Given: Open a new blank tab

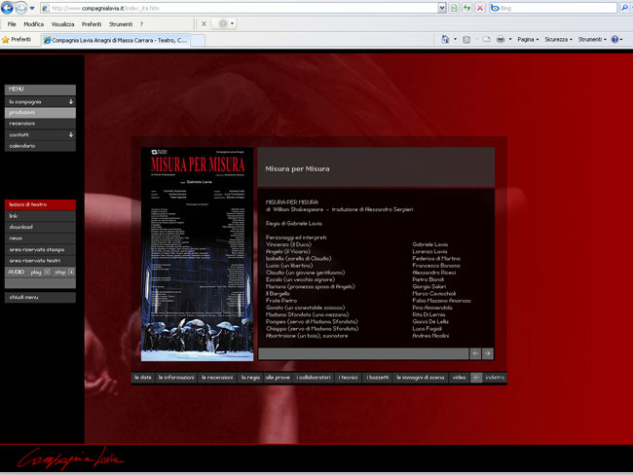Looking at the screenshot, I should (198, 40).
